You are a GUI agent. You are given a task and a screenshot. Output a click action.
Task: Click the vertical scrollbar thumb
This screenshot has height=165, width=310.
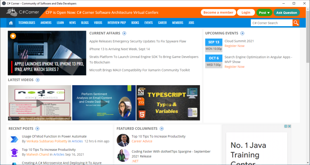click(x=307, y=37)
